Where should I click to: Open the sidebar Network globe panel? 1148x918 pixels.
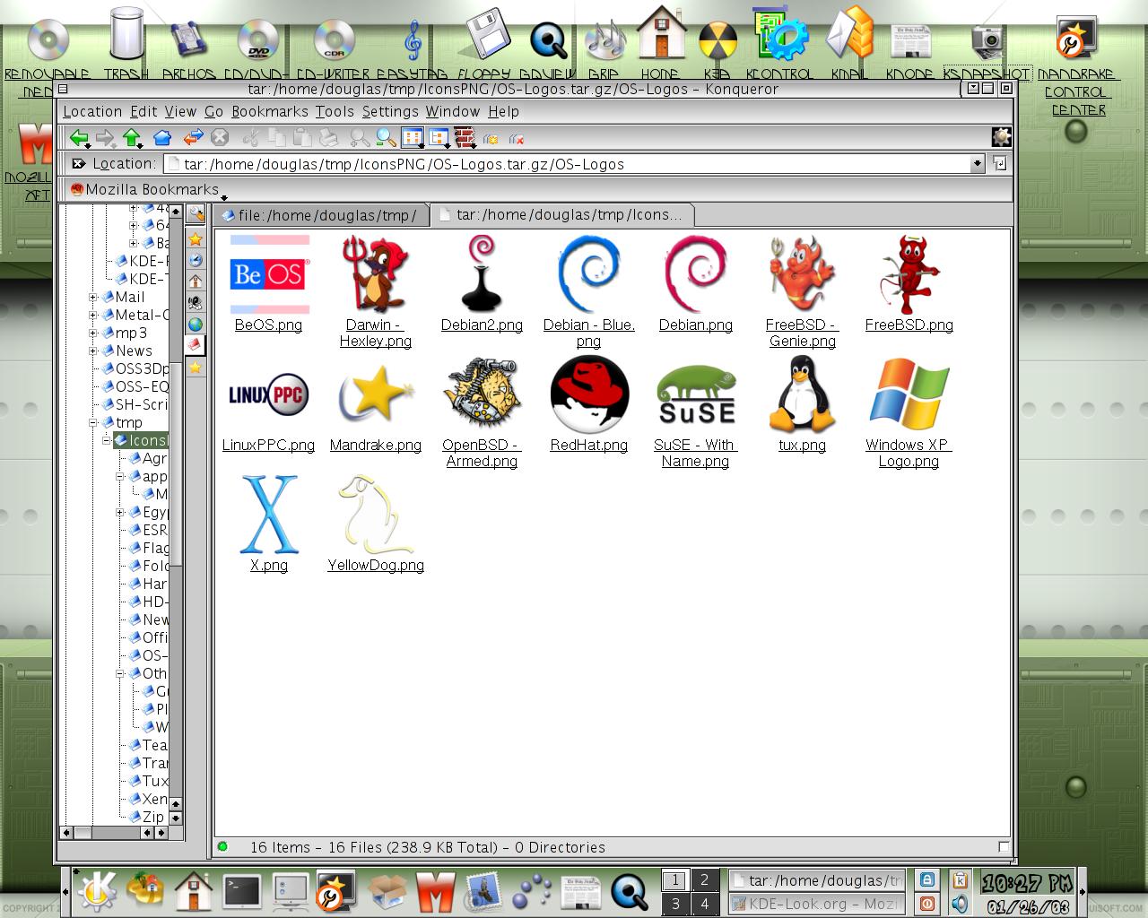tap(195, 325)
